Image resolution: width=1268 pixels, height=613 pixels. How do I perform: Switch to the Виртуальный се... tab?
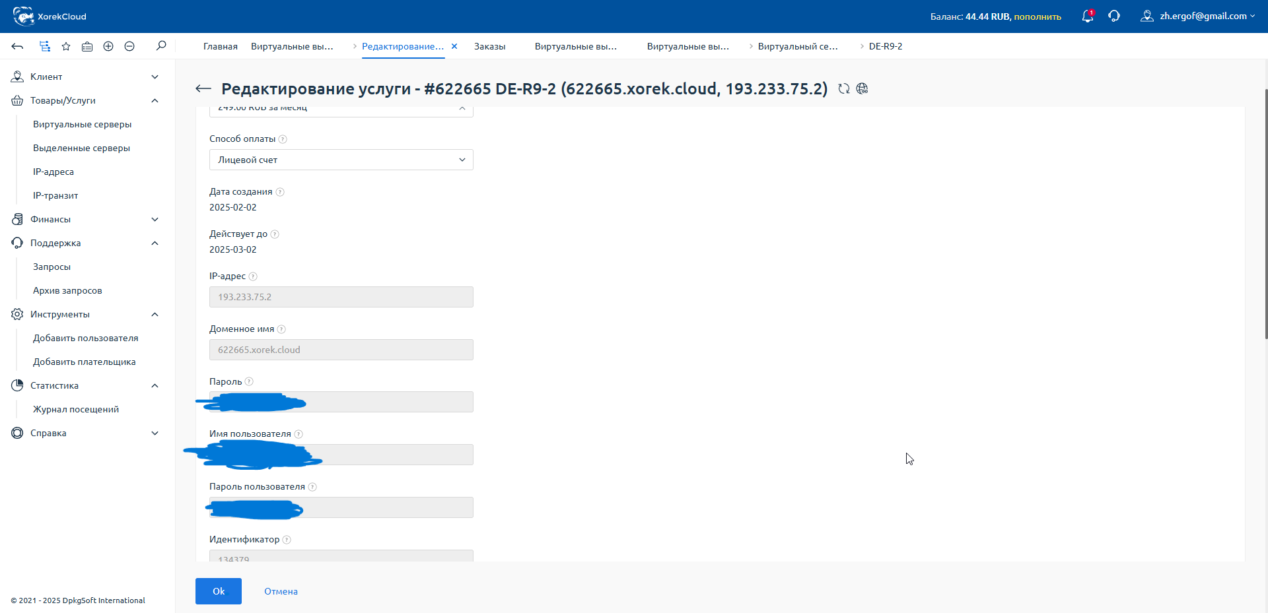point(798,46)
